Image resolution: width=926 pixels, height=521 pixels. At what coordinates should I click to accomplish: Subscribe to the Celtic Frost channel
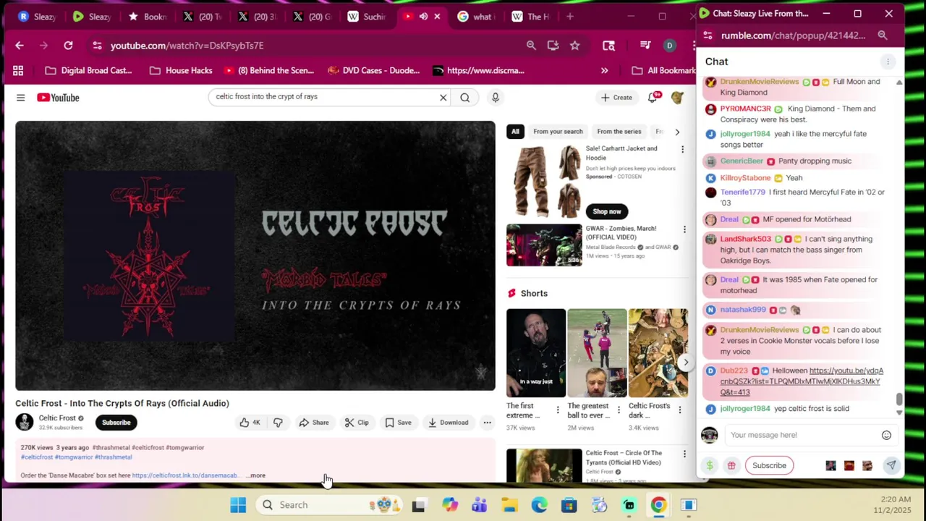tap(116, 423)
